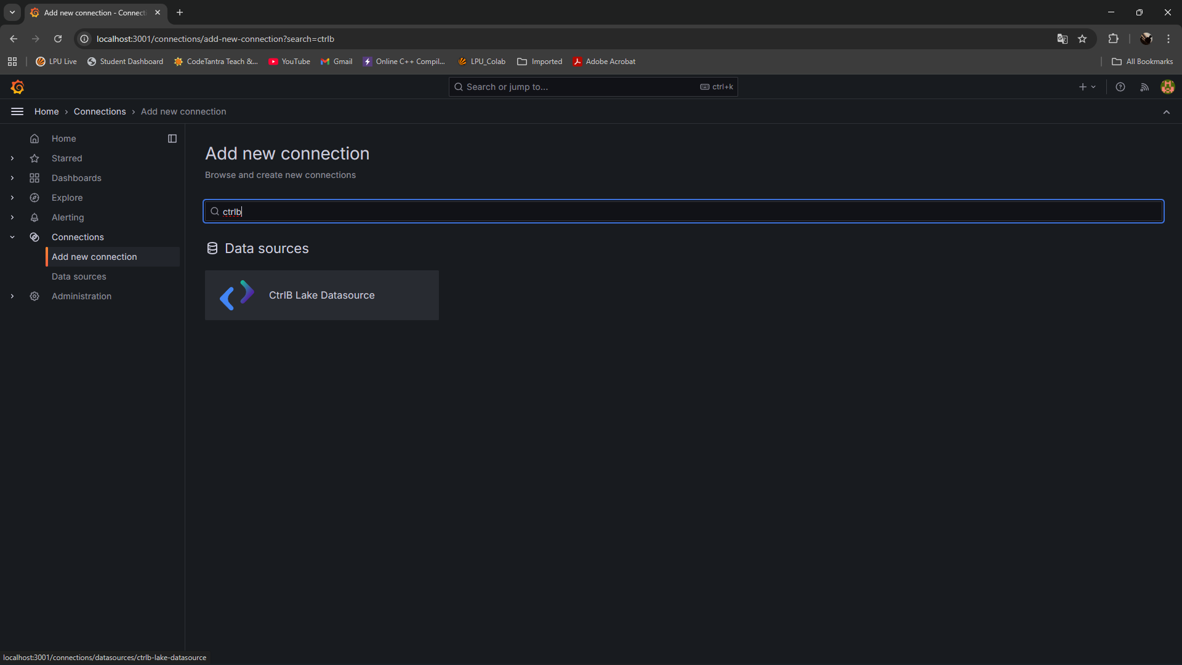Collapse the Connections section arrow
Image resolution: width=1182 pixels, height=665 pixels.
pos(12,237)
